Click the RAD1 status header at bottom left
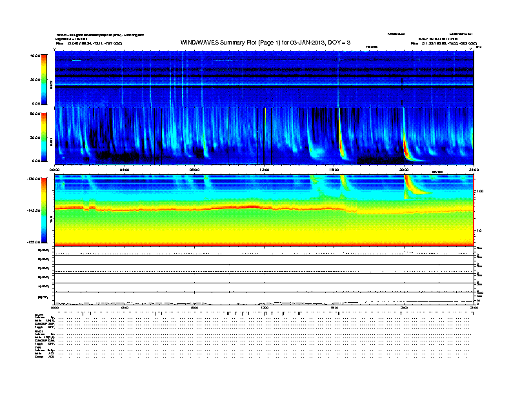The height and width of the screenshot is (395, 511). (x=39, y=331)
